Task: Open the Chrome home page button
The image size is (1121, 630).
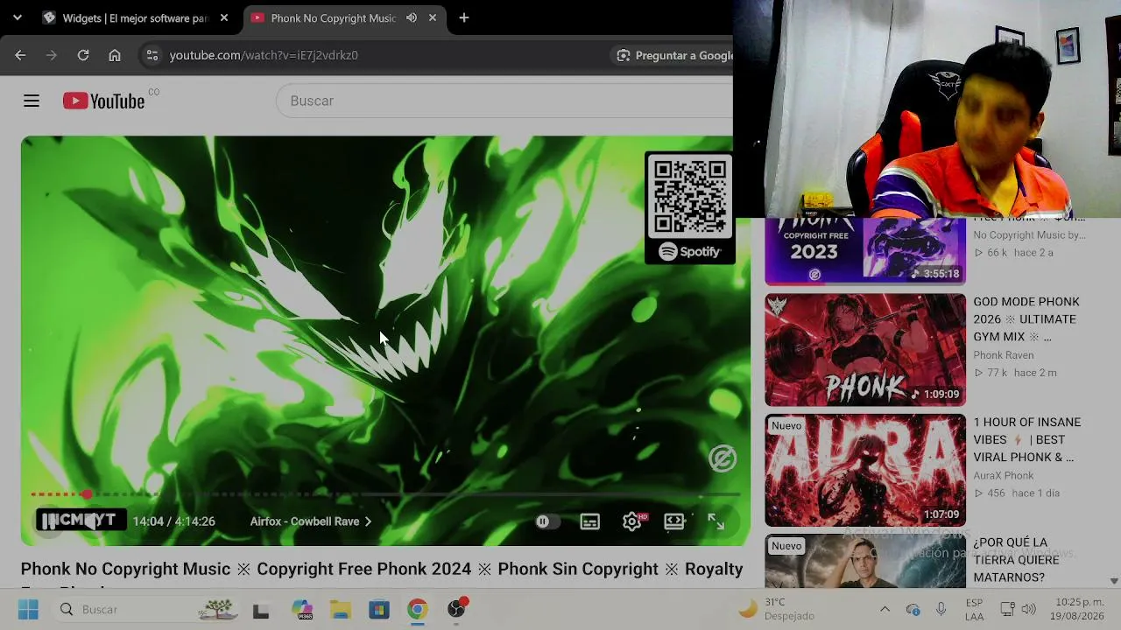Action: coord(115,55)
